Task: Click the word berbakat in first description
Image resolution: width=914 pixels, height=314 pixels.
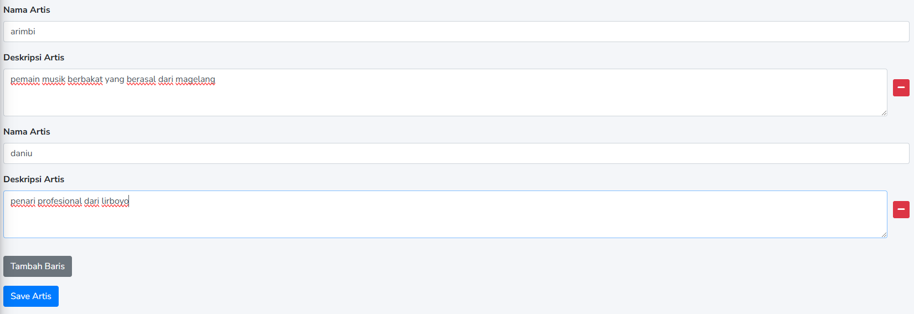Action: click(x=85, y=79)
